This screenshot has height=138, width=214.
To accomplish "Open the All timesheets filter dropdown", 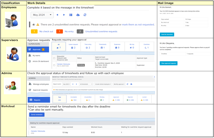I will point(86,84).
